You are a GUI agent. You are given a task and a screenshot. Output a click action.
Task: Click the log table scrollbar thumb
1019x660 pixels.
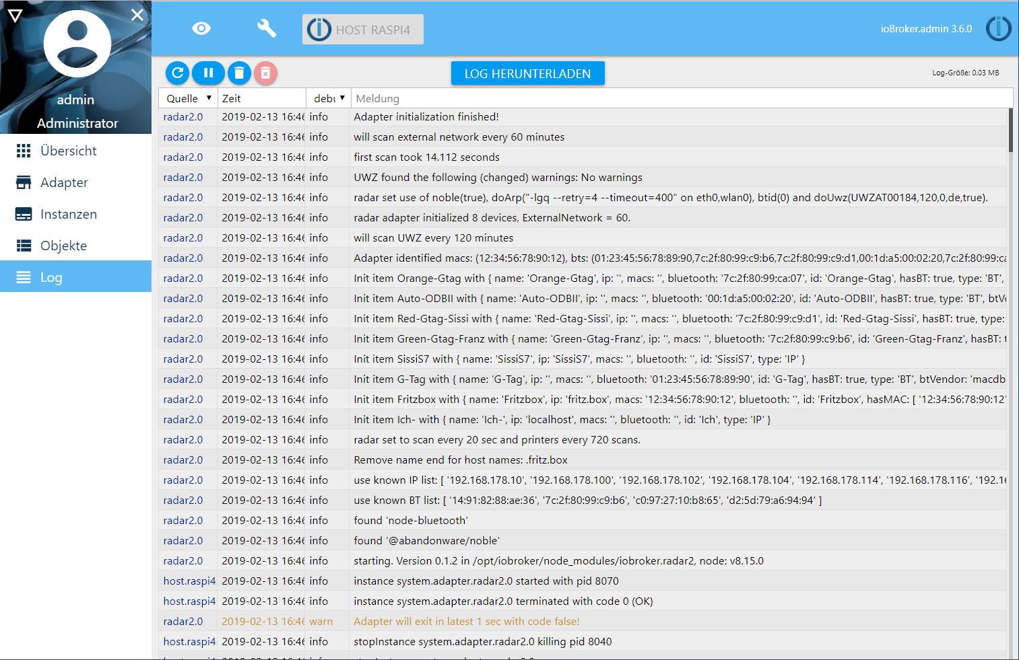click(1010, 130)
